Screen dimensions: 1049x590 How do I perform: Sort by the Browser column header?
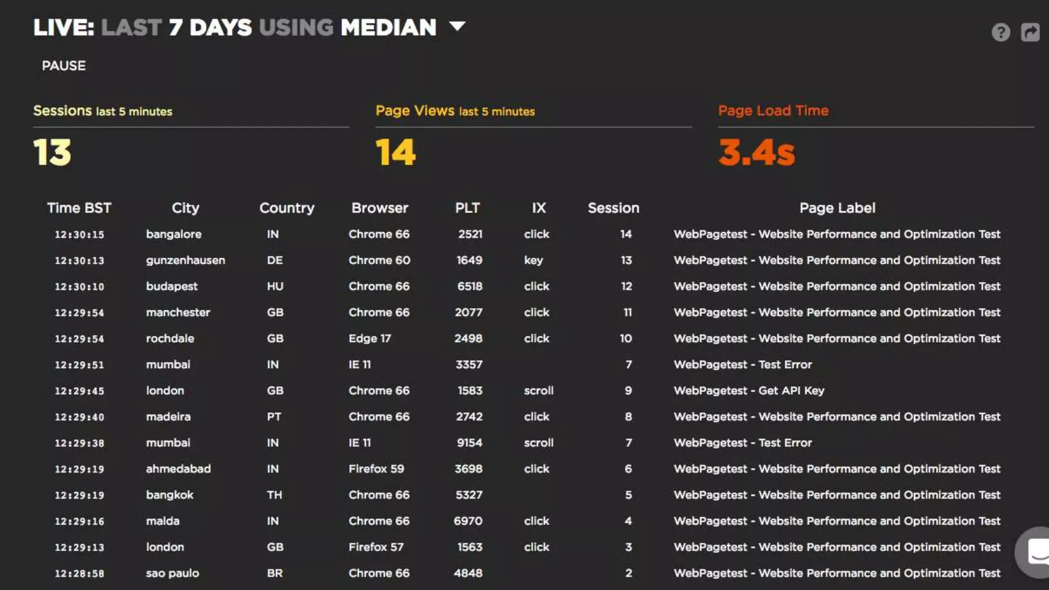(x=380, y=208)
